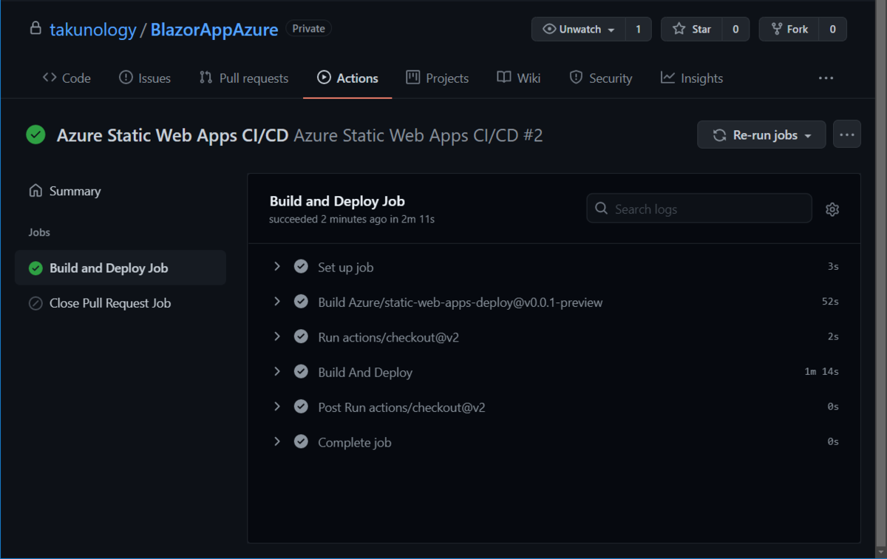This screenshot has width=887, height=559.
Task: Click the green workflow success check icon
Action: point(35,135)
